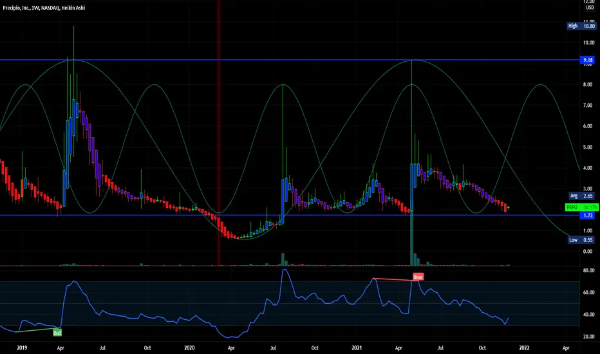The height and width of the screenshot is (354, 600).
Task: Click the tall volume bar at the 2021 spike
Action: pos(412,239)
